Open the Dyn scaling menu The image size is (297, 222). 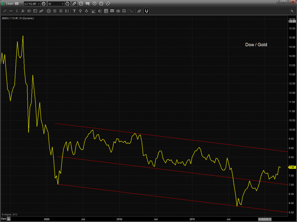point(4,219)
